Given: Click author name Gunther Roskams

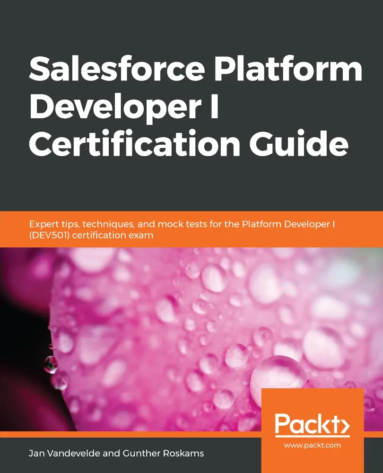Looking at the screenshot, I should (x=164, y=453).
